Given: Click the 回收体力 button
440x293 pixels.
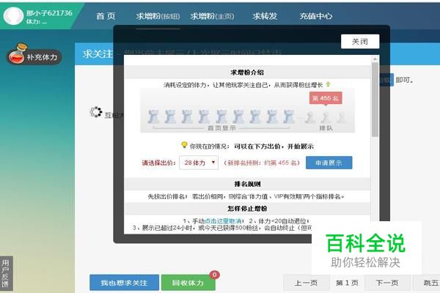Looking at the screenshot, I should coord(188,283).
